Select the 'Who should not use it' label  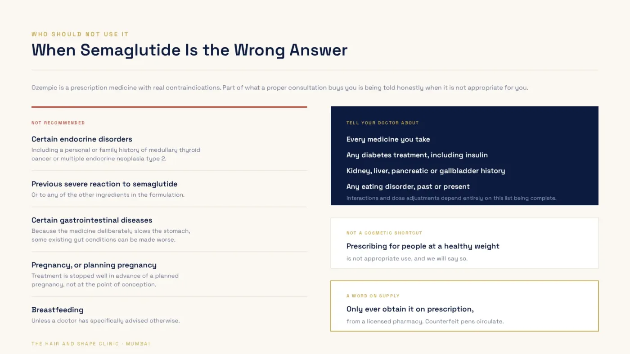click(80, 34)
